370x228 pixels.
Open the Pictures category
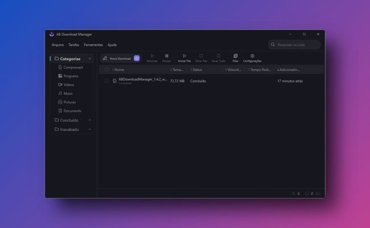coord(69,102)
